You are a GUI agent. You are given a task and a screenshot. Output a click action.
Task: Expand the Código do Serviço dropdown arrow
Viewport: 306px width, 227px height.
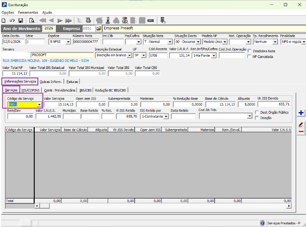point(39,104)
